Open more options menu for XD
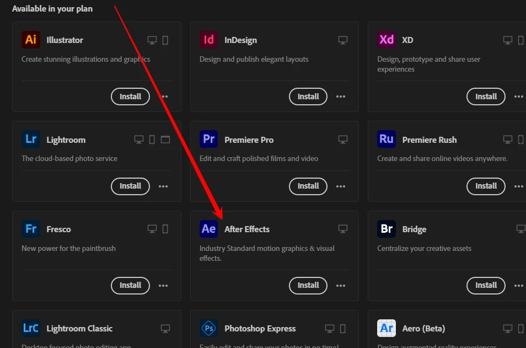 pyautogui.click(x=519, y=97)
